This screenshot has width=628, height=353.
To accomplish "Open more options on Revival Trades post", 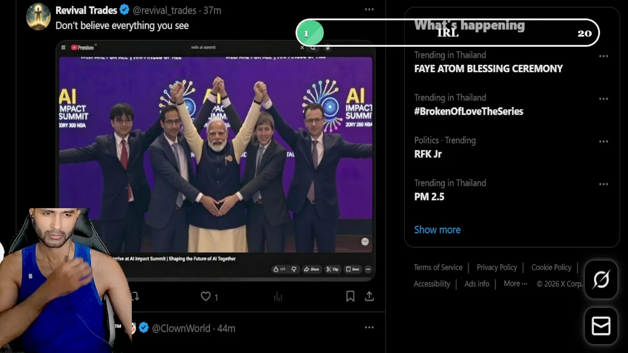I will click(369, 9).
